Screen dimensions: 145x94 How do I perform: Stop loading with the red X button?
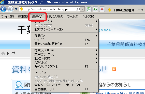(x=102, y=9)
